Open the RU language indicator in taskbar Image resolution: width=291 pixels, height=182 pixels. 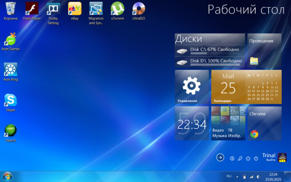click(x=229, y=176)
